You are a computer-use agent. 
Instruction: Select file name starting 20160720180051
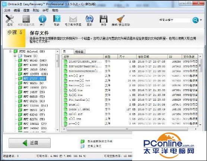pos(85,61)
